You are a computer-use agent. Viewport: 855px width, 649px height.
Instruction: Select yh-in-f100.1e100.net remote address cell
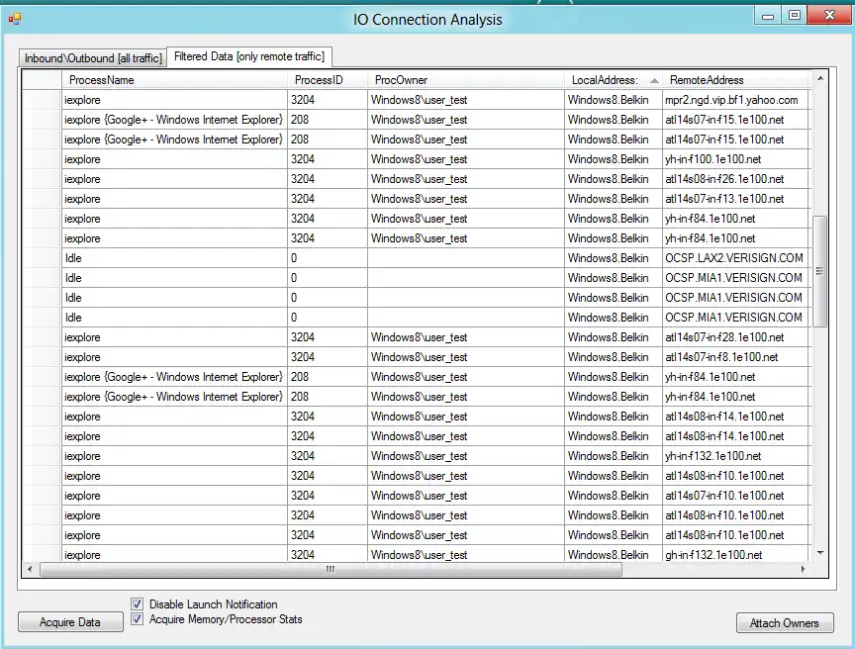736,159
